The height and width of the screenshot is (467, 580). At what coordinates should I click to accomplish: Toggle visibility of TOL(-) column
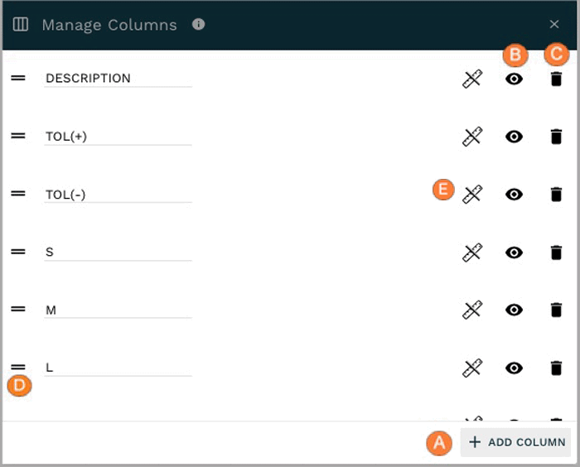(514, 194)
